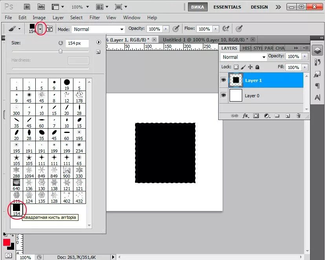Show more workspaces chevron
Viewport: 325px width, 260px height.
point(278,7)
